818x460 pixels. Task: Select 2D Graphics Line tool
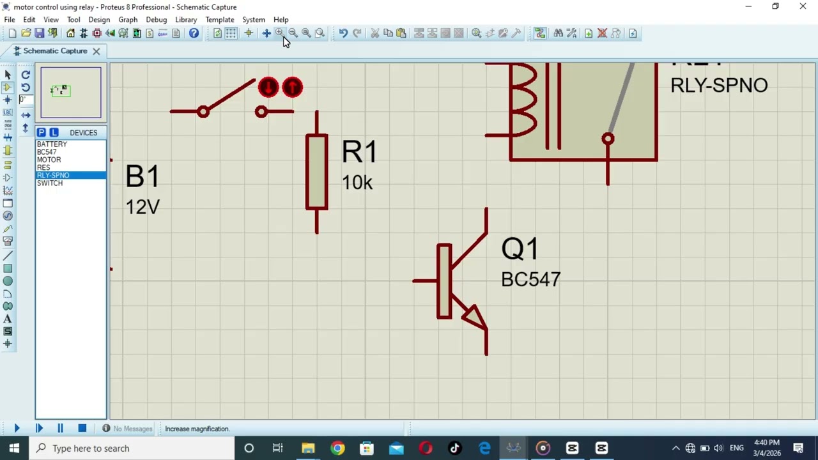[x=8, y=256]
